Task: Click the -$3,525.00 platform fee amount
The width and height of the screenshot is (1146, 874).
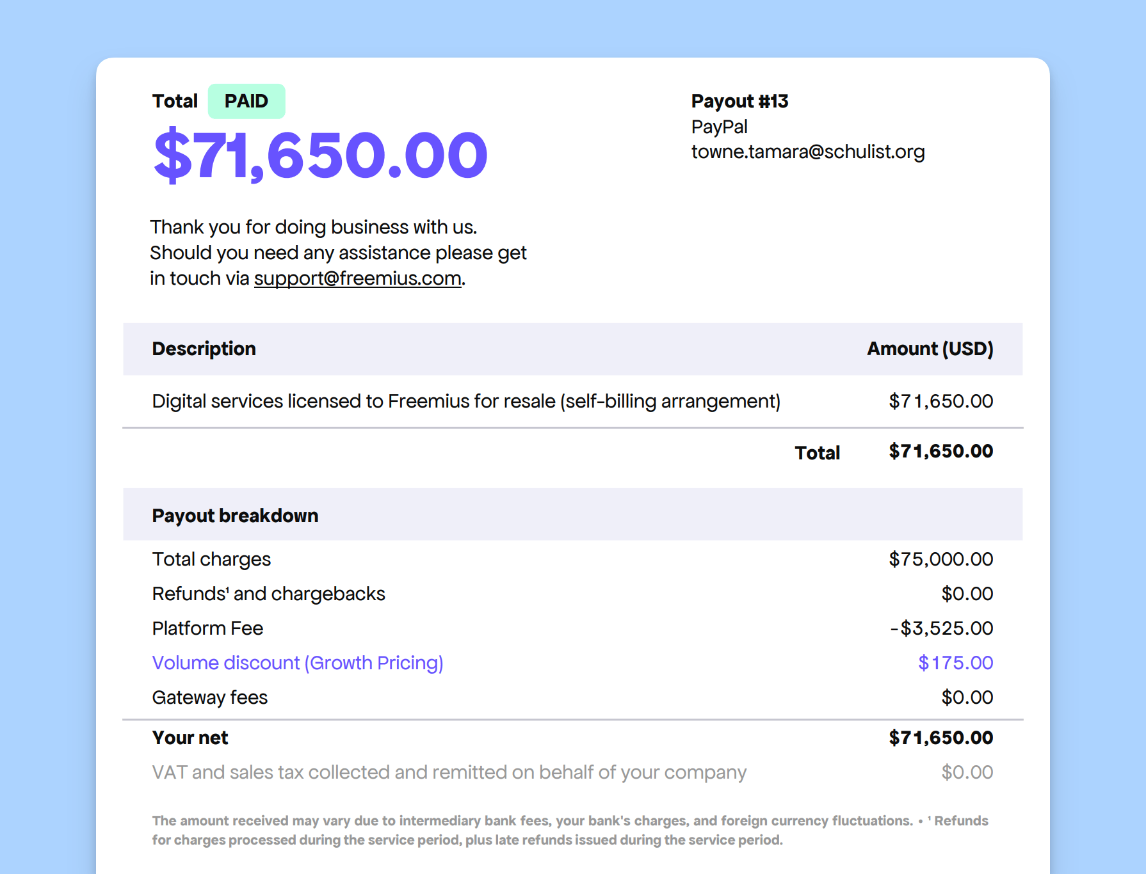Action: [941, 628]
